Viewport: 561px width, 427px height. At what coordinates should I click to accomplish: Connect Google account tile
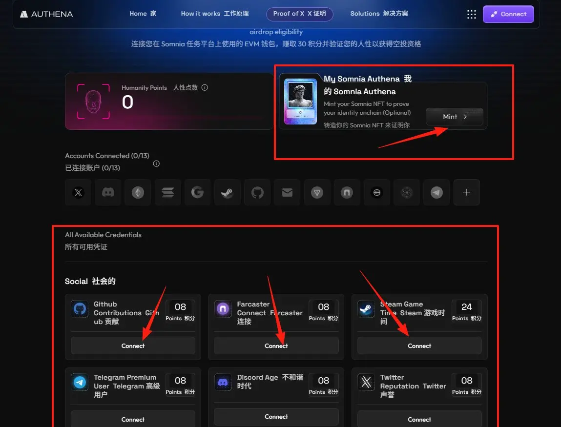(x=197, y=192)
